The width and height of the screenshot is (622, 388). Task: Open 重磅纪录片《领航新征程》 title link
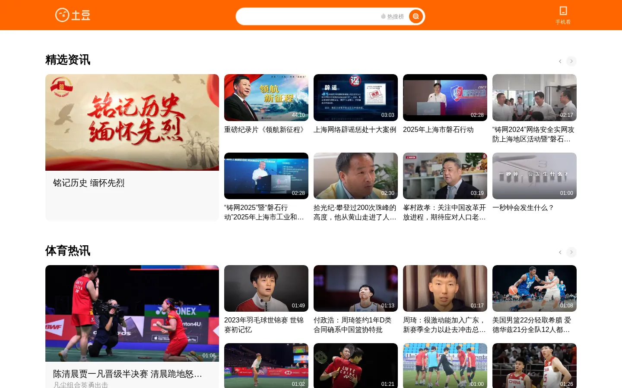pyautogui.click(x=265, y=130)
